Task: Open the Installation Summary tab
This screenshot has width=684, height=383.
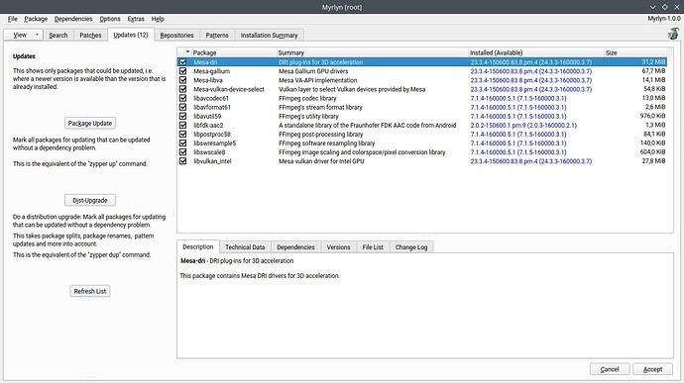Action: (270, 36)
